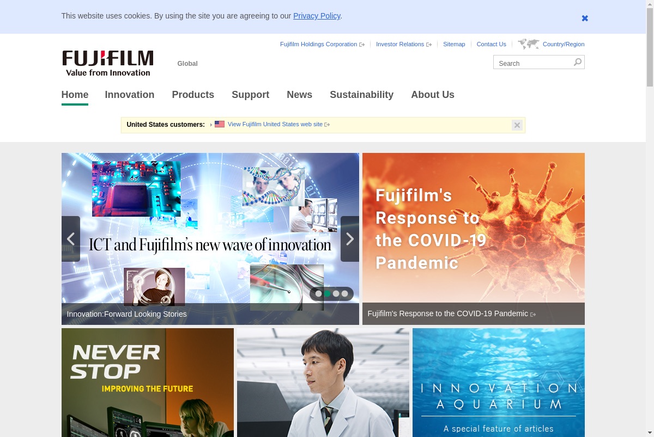Go to the Sitemap page
654x437 pixels.
(454, 44)
